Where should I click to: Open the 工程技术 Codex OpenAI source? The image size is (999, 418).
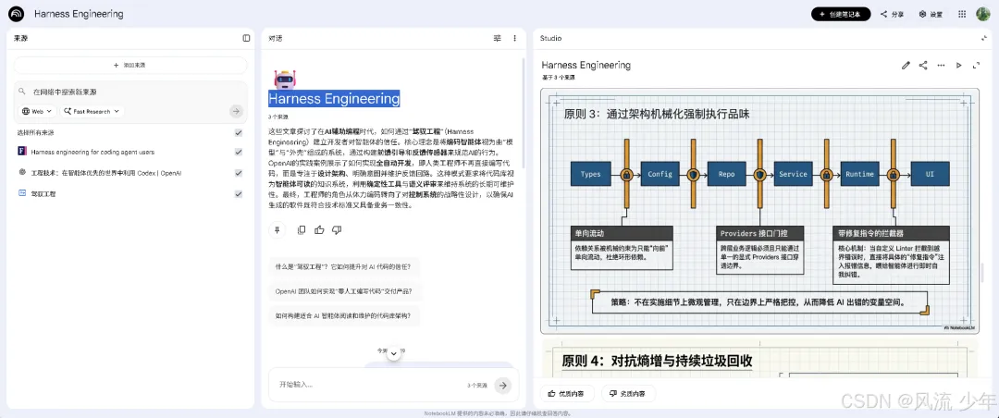point(106,173)
